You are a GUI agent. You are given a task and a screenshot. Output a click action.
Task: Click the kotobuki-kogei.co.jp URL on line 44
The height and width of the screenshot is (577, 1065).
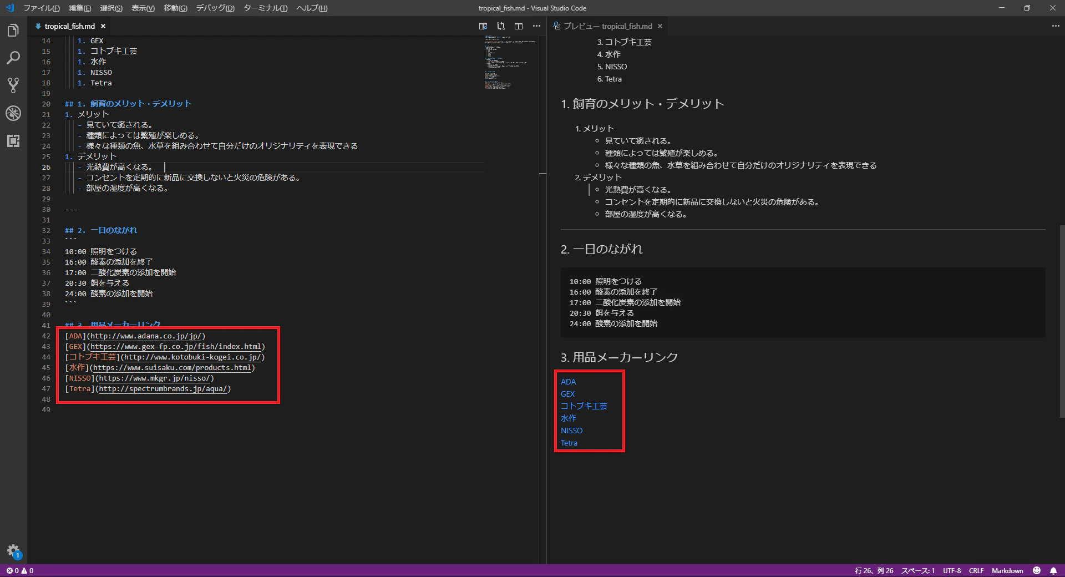(x=192, y=357)
